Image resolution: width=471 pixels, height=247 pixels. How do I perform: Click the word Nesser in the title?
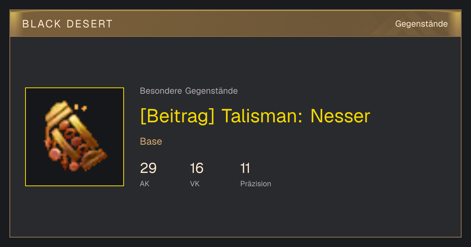tap(340, 116)
